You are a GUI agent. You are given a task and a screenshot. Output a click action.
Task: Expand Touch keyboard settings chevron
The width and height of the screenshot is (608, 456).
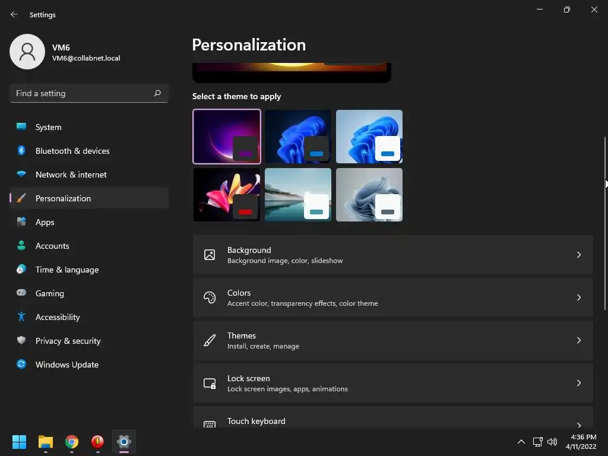tap(578, 425)
